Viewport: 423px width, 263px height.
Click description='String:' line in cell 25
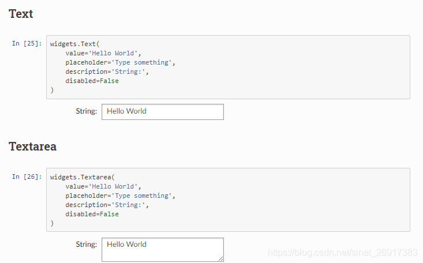click(107, 72)
